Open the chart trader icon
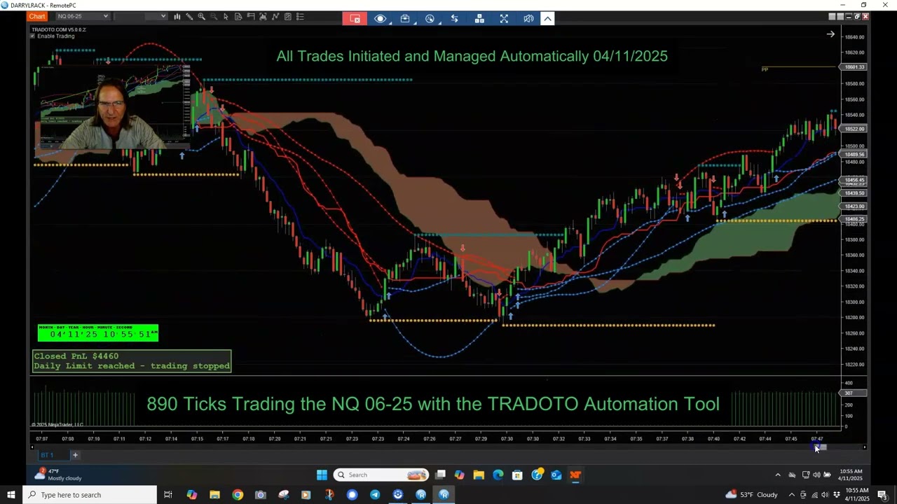The height and width of the screenshot is (504, 897). (x=251, y=16)
